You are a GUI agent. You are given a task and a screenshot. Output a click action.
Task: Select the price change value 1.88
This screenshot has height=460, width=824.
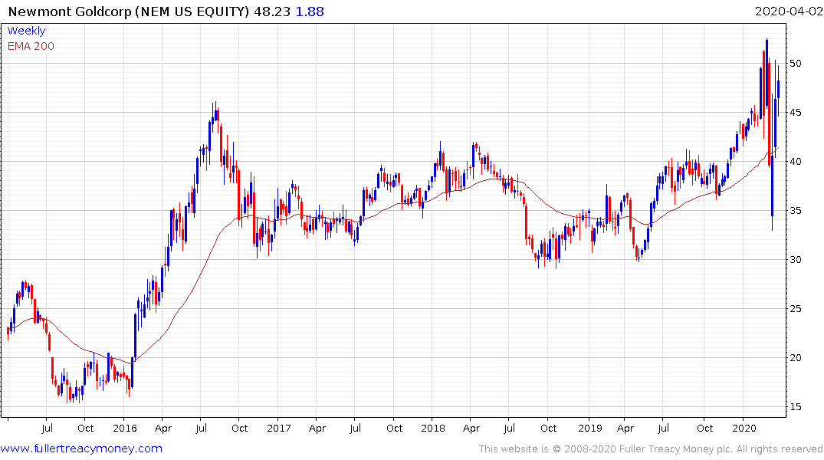click(x=310, y=11)
